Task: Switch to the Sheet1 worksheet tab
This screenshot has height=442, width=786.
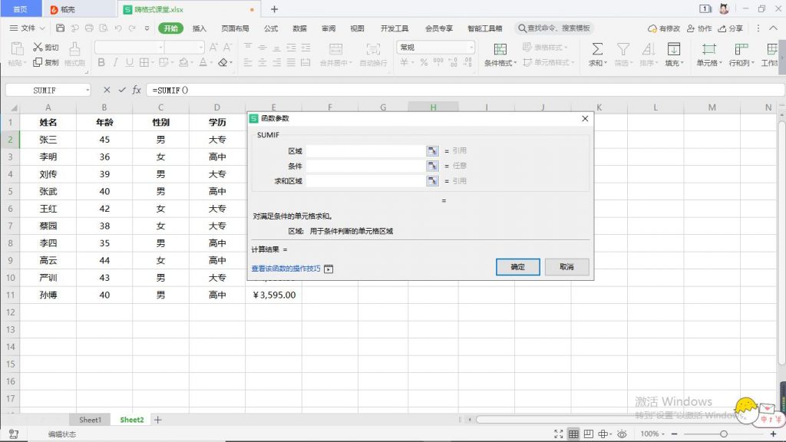Action: click(90, 420)
